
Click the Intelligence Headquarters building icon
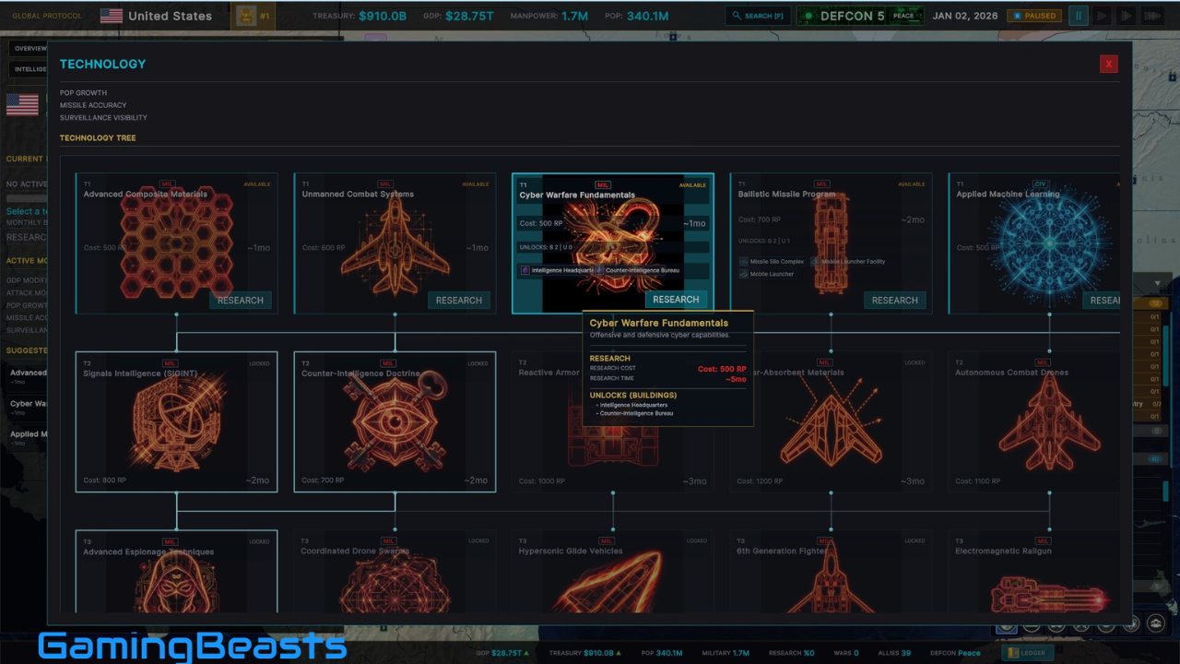point(525,270)
